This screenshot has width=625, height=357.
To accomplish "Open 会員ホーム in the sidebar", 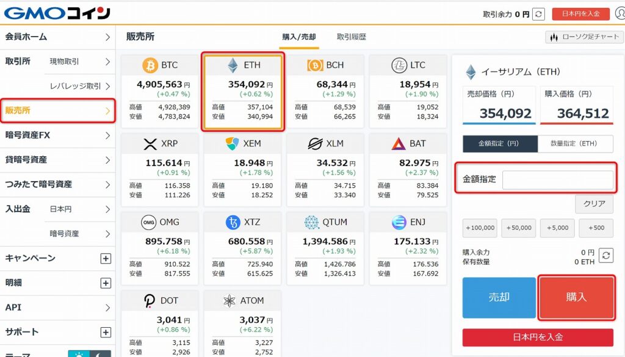I will click(58, 37).
